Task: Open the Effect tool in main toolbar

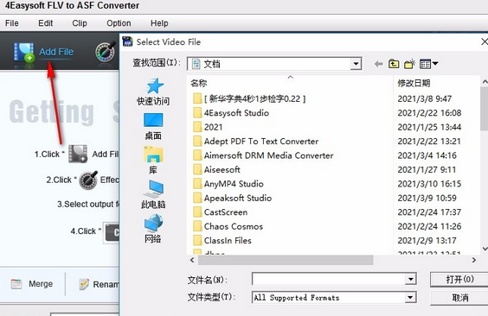Action: pos(106,51)
